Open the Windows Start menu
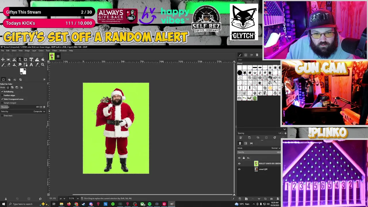Image resolution: width=368 pixels, height=207 pixels. (3, 204)
